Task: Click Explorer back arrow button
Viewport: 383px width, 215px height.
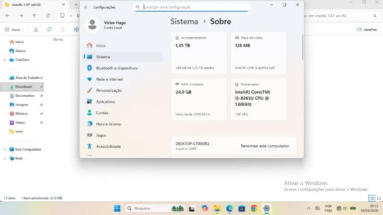Action: [x=8, y=16]
